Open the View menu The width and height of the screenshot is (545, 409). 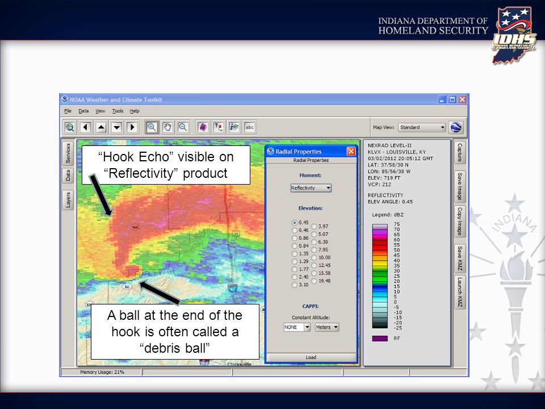point(100,111)
